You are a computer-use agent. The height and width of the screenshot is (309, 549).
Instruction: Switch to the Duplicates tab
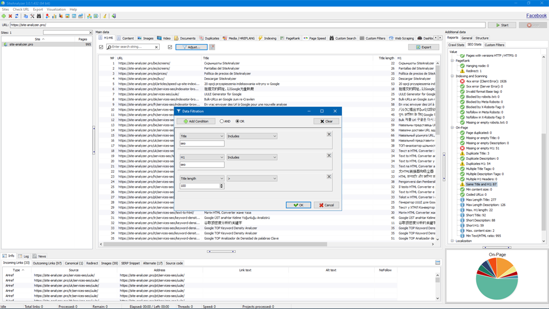pyautogui.click(x=209, y=38)
